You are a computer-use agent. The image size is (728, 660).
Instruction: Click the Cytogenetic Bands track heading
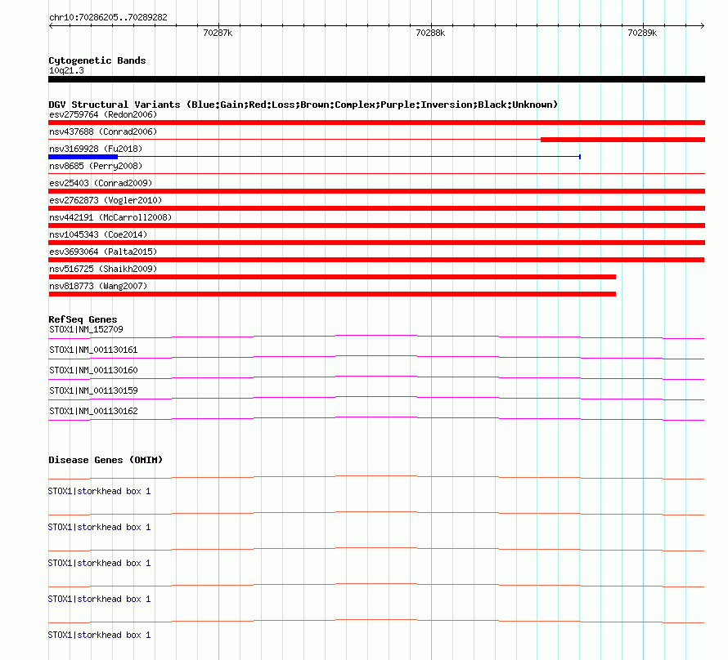[x=97, y=60]
